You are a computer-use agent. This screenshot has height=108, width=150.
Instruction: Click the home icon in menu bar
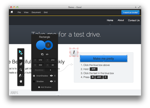(12, 12)
